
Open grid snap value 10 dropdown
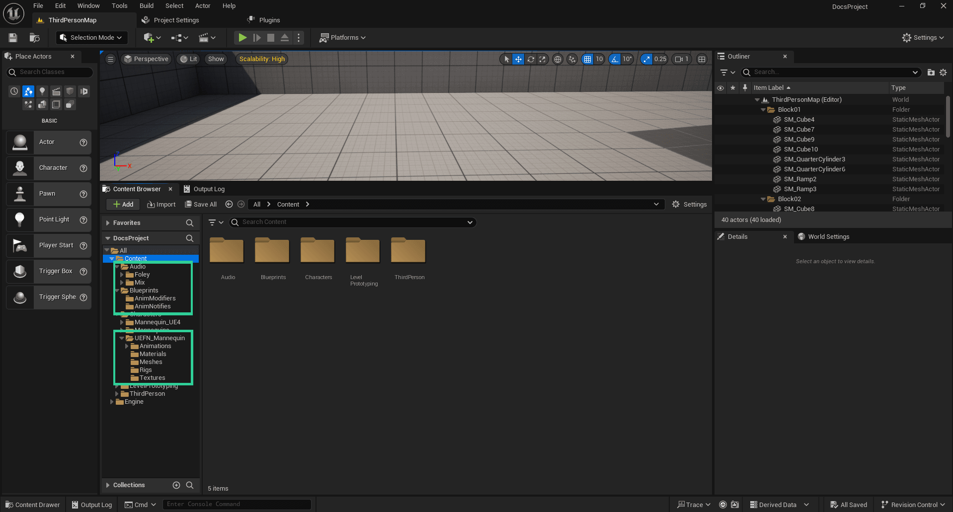[599, 59]
